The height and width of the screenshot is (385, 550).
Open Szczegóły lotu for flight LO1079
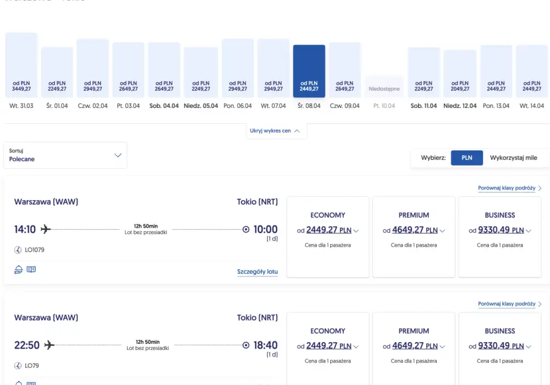[257, 272]
